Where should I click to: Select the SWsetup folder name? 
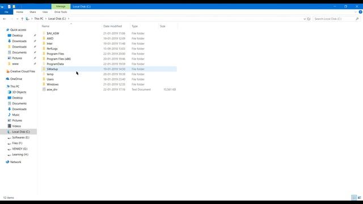pos(52,69)
